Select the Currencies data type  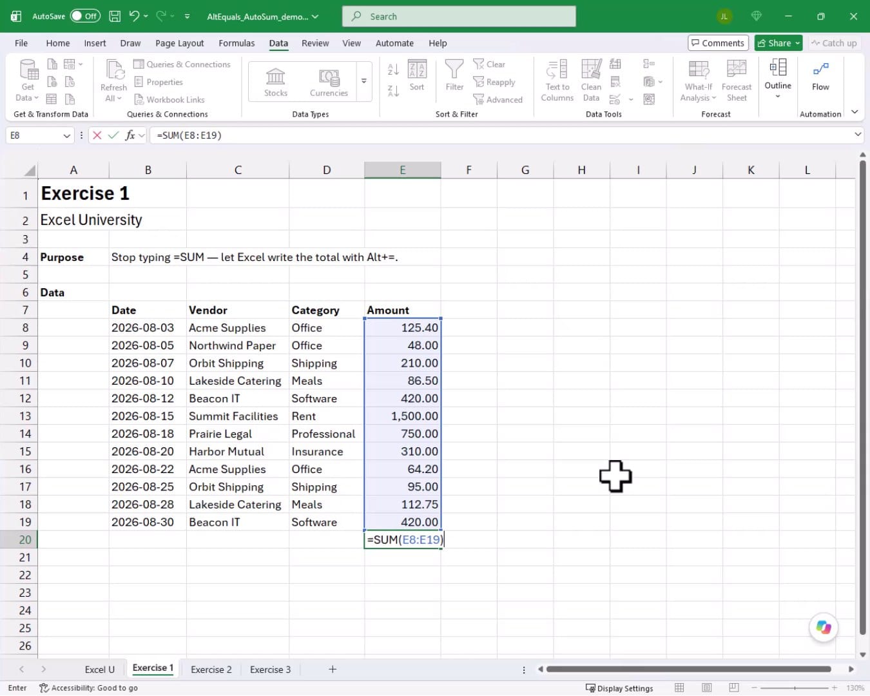(x=329, y=82)
